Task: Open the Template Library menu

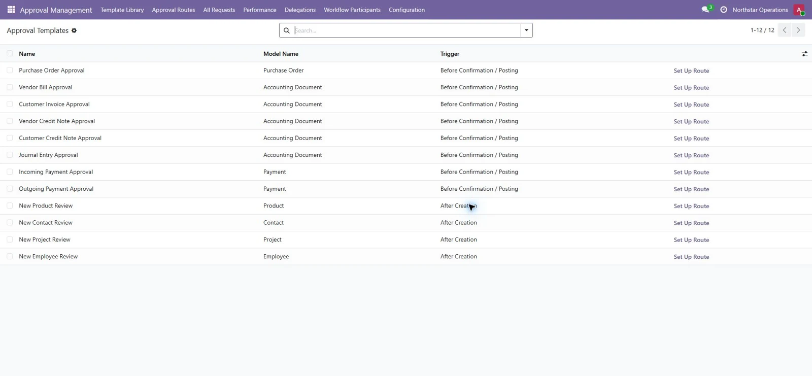Action: (x=122, y=10)
